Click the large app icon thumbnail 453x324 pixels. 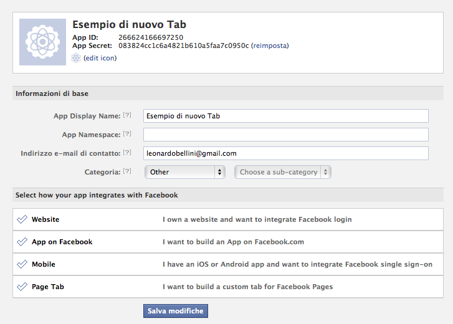point(42,42)
